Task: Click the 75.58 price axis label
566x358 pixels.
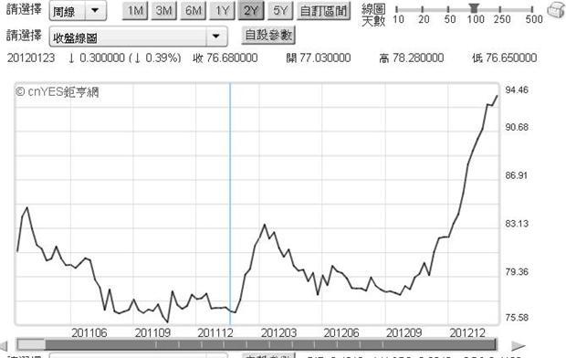Action: tap(517, 318)
